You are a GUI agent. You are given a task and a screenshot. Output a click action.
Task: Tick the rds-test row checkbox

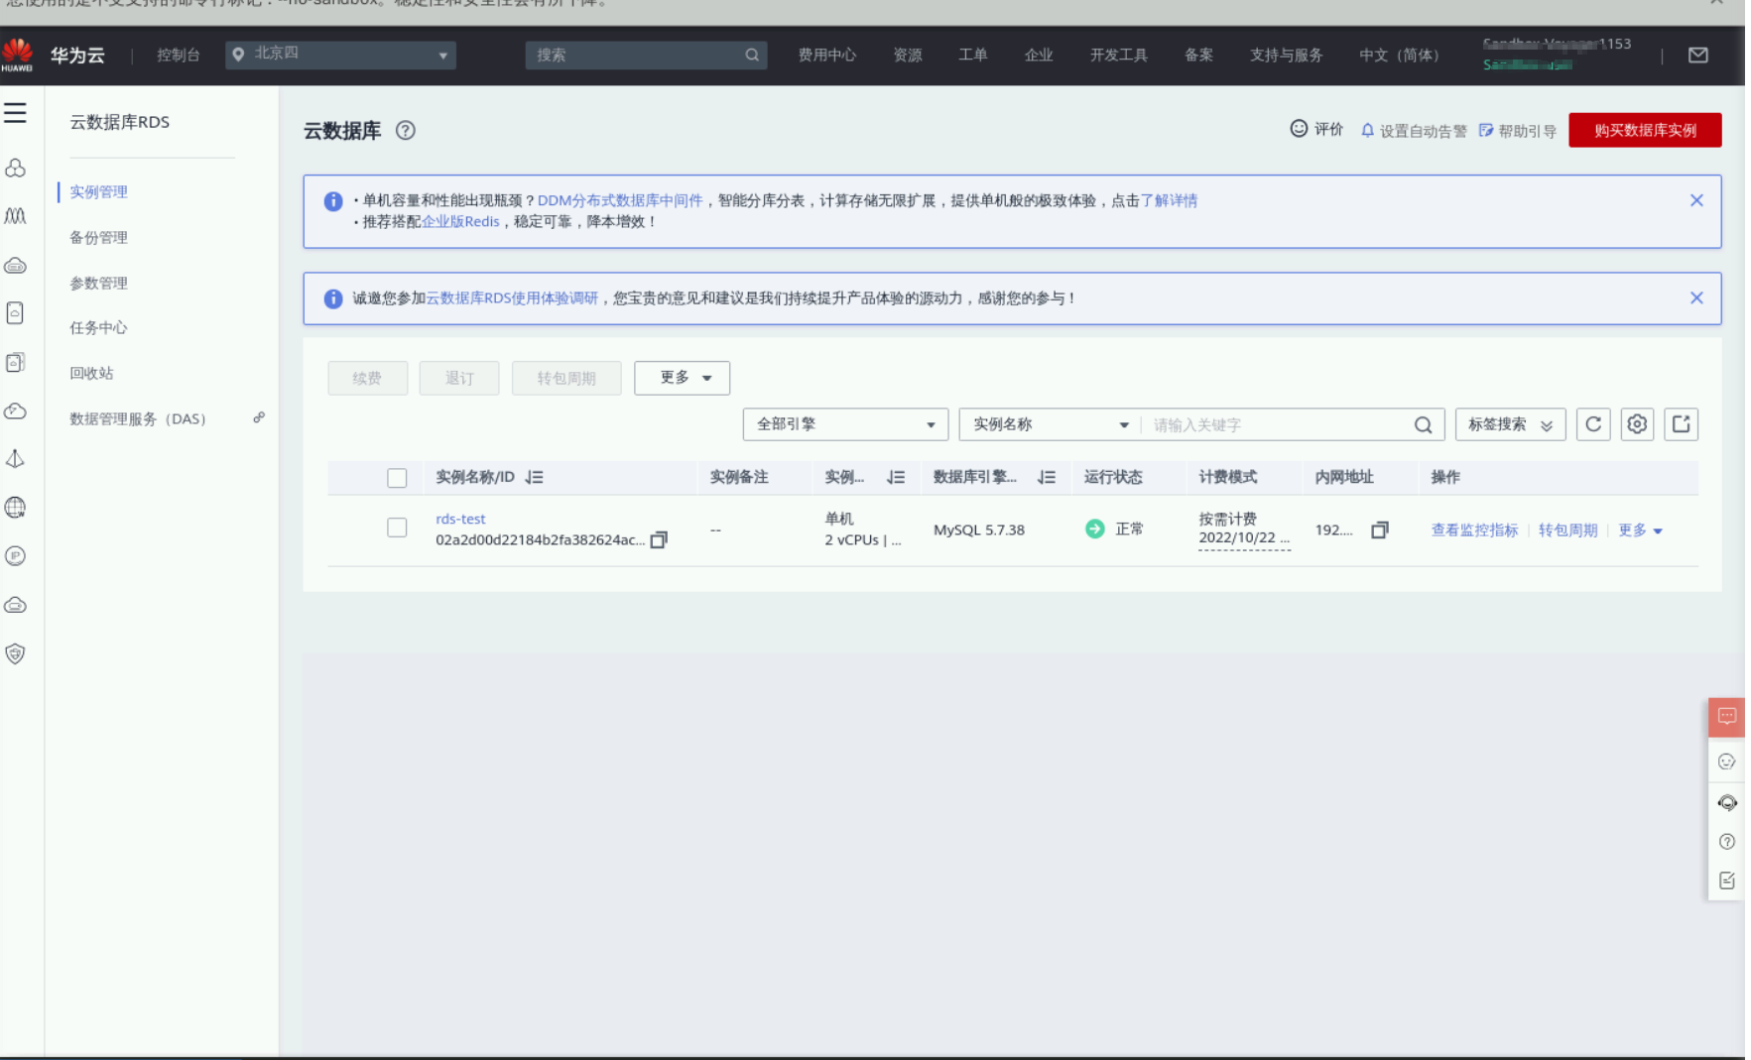point(397,528)
